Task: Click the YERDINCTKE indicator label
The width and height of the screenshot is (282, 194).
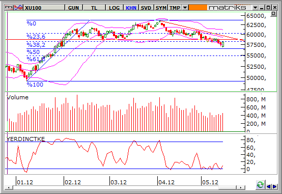Action: 26,139
